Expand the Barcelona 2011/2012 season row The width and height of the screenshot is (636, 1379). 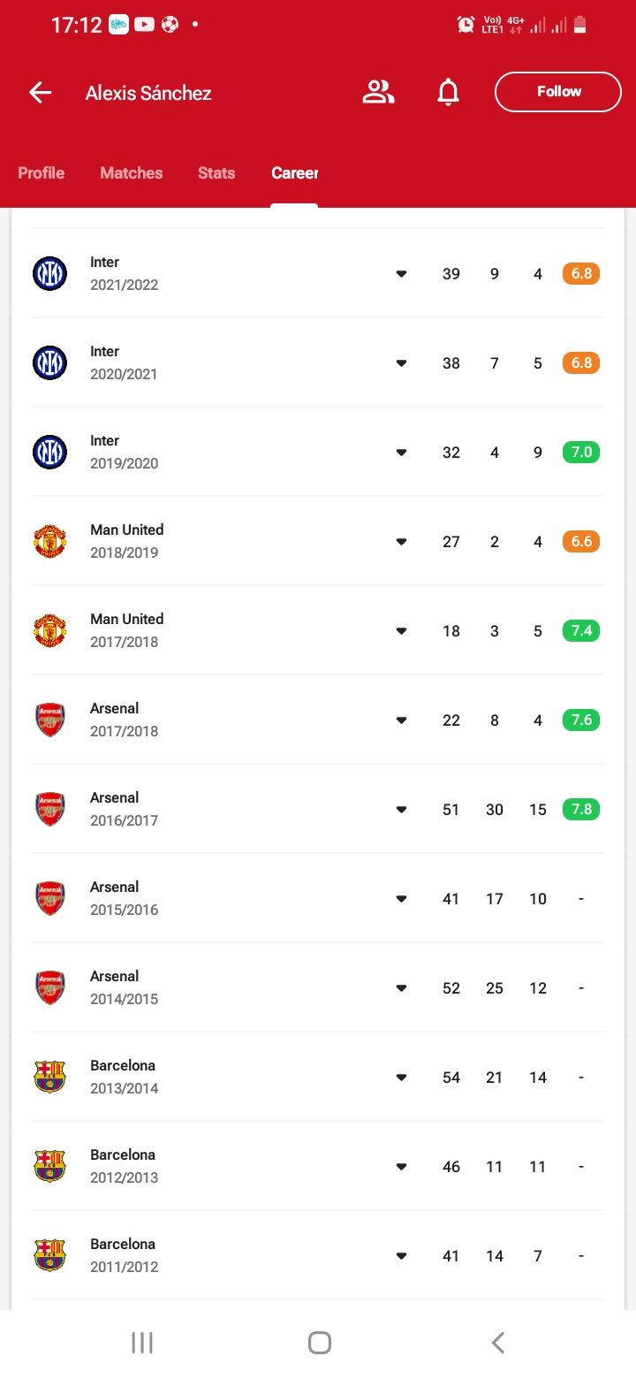pos(401,1255)
